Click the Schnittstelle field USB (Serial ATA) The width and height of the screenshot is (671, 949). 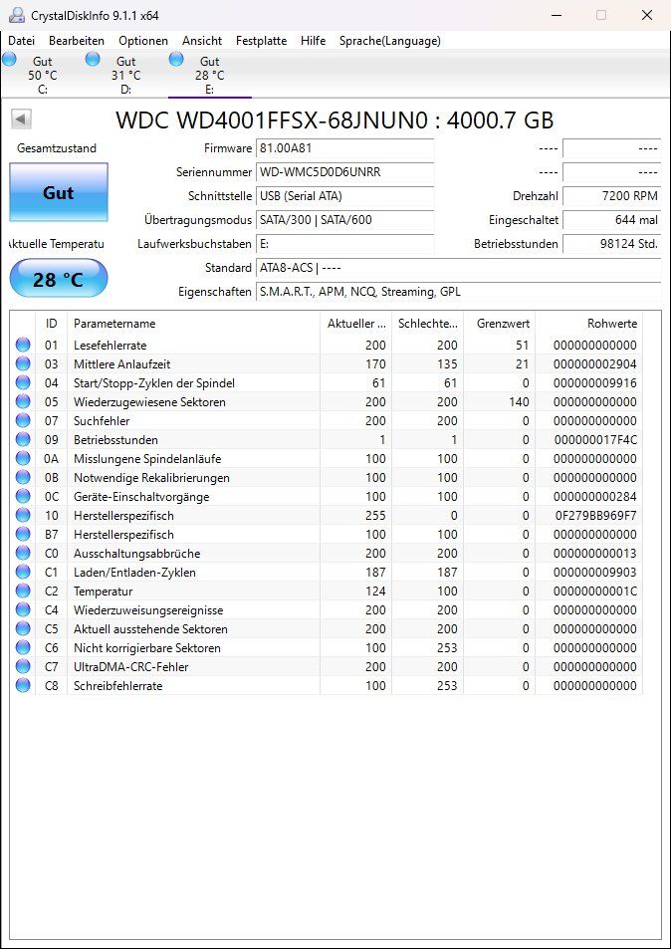tap(344, 196)
